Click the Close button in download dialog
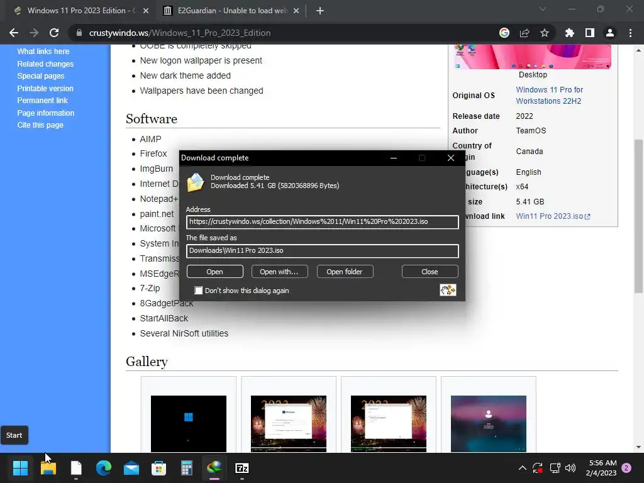The image size is (644, 483). 430,272
